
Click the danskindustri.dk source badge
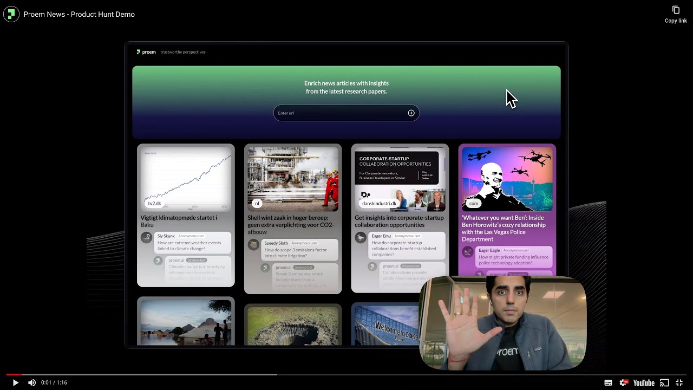pos(379,204)
